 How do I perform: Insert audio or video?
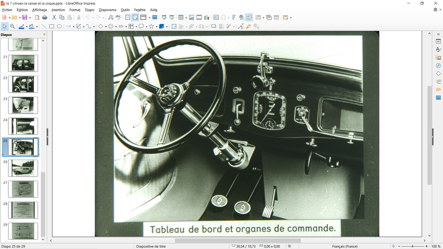[x=199, y=17]
